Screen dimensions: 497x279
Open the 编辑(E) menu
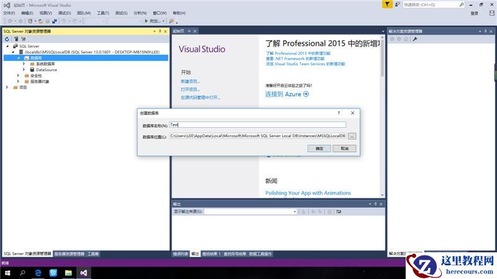click(27, 13)
